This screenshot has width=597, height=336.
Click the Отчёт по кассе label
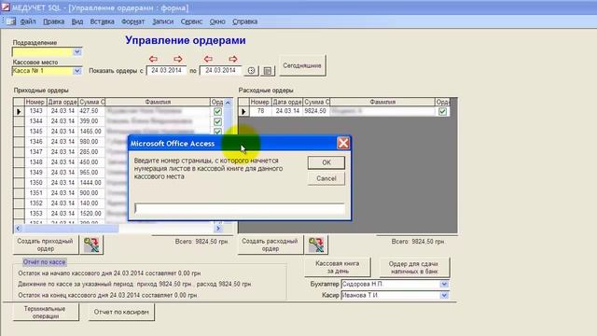[x=44, y=262]
